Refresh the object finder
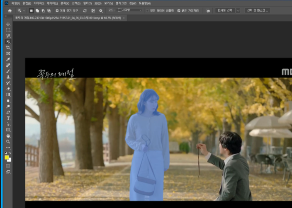Screen dimensions: 292x208 tap(85, 11)
